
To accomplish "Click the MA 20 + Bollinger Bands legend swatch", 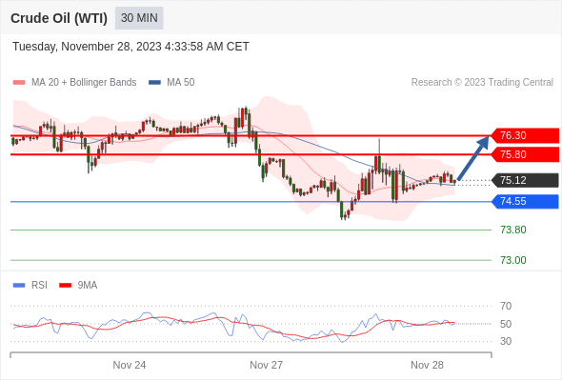I will pos(19,83).
